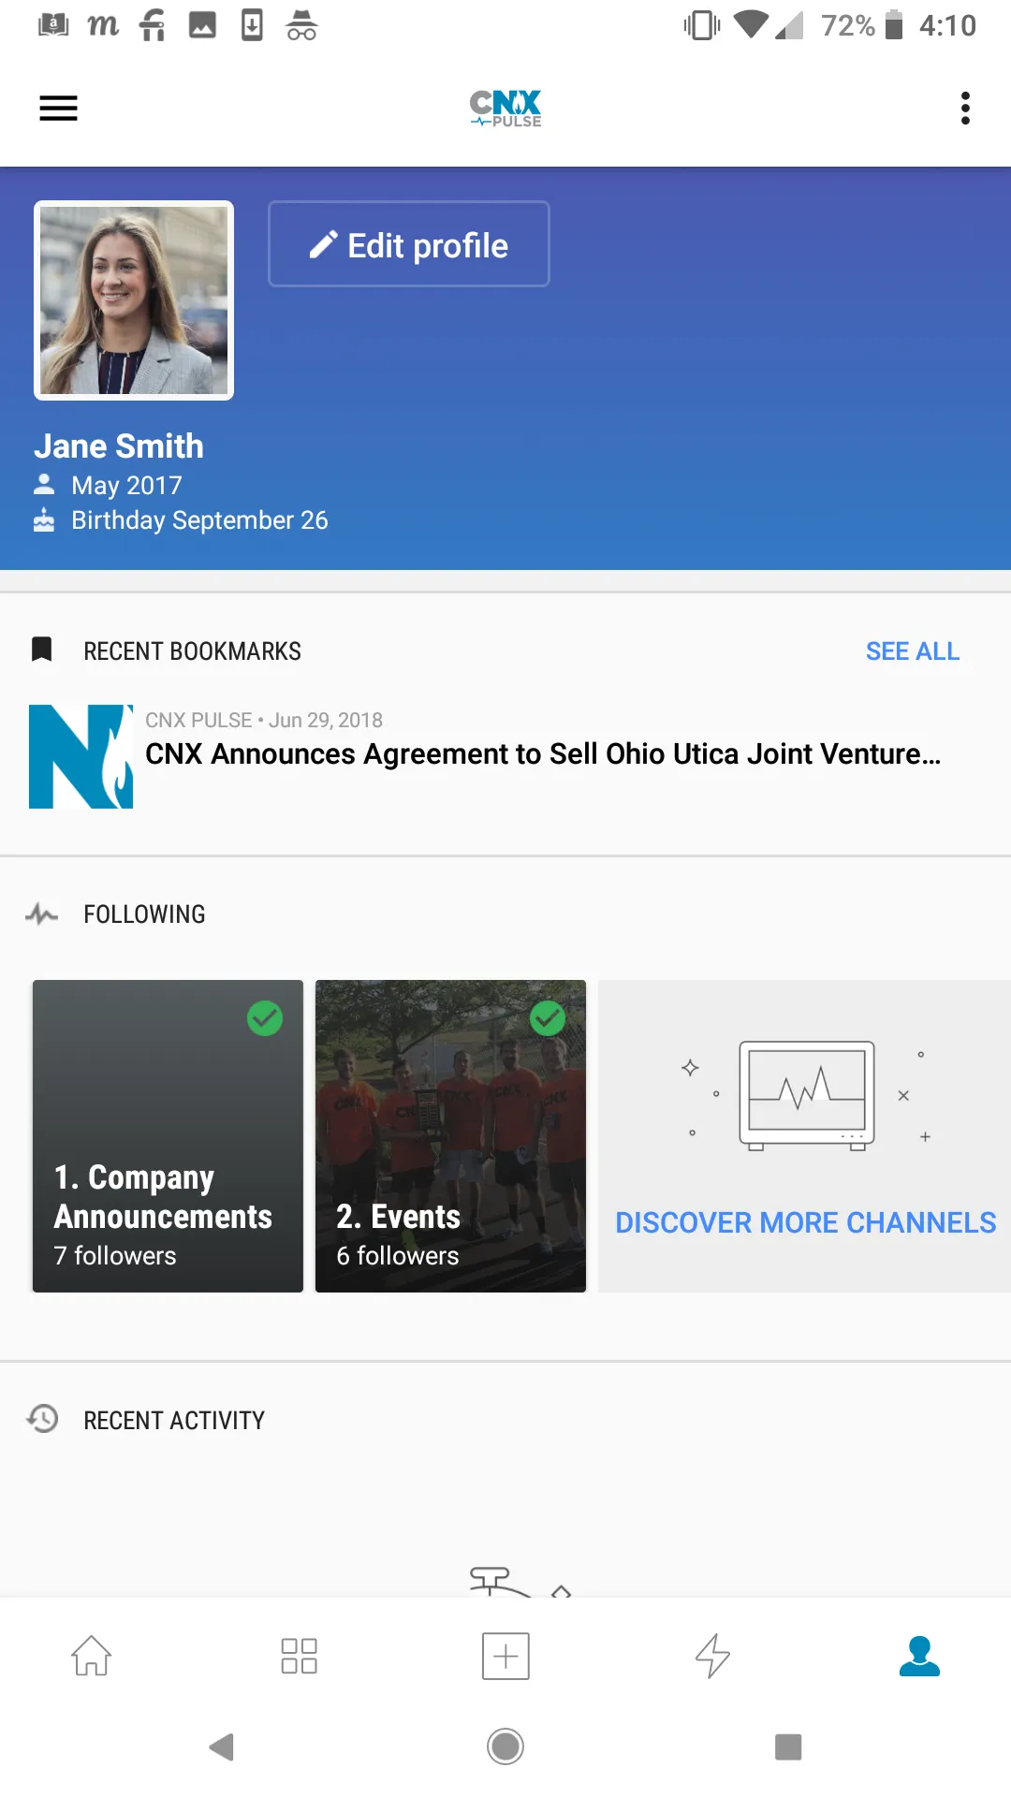Go to Home tab in bottom bar
The width and height of the screenshot is (1011, 1797).
pos(92,1655)
